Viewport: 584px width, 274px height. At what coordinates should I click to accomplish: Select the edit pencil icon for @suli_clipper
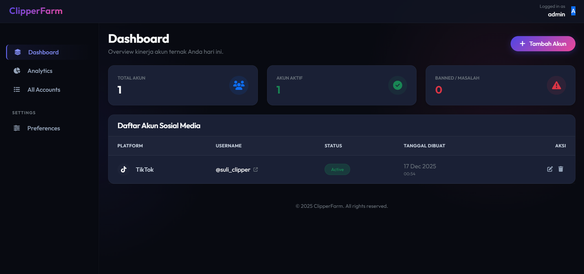(550, 169)
